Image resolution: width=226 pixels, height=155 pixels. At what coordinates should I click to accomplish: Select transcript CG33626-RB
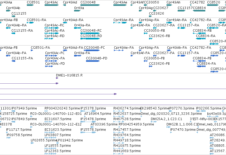point(159,36)
